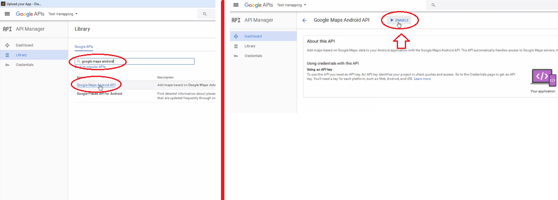This screenshot has width=558, height=200.
Task: Click the Credentials key icon beside the highlighted Dashboard item
Action: pyautogui.click(x=236, y=56)
